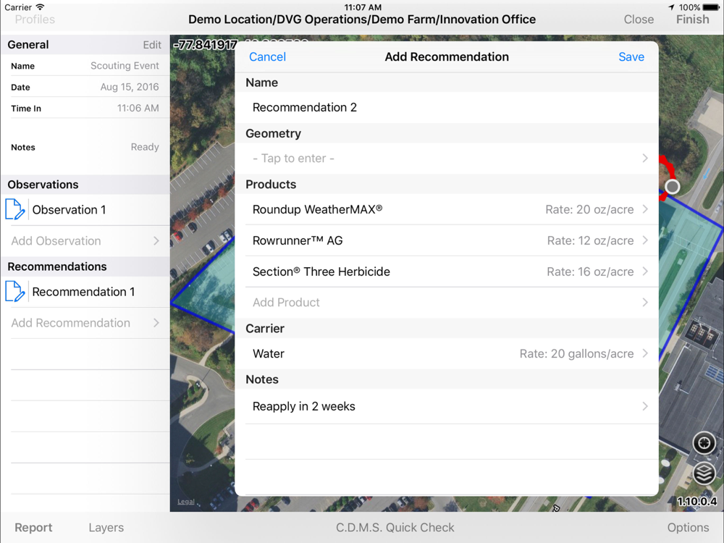Select Add Product row
Image resolution: width=724 pixels, height=543 pixels.
point(447,303)
